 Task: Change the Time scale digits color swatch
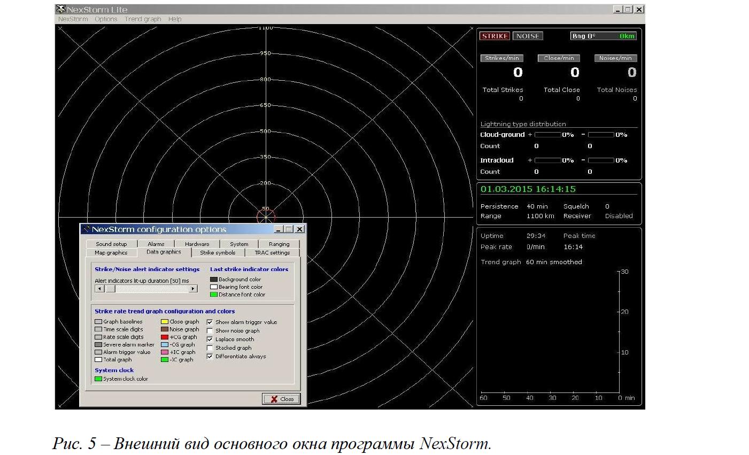pyautogui.click(x=98, y=329)
